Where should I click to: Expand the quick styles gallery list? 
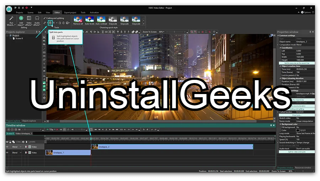pos(144,24)
